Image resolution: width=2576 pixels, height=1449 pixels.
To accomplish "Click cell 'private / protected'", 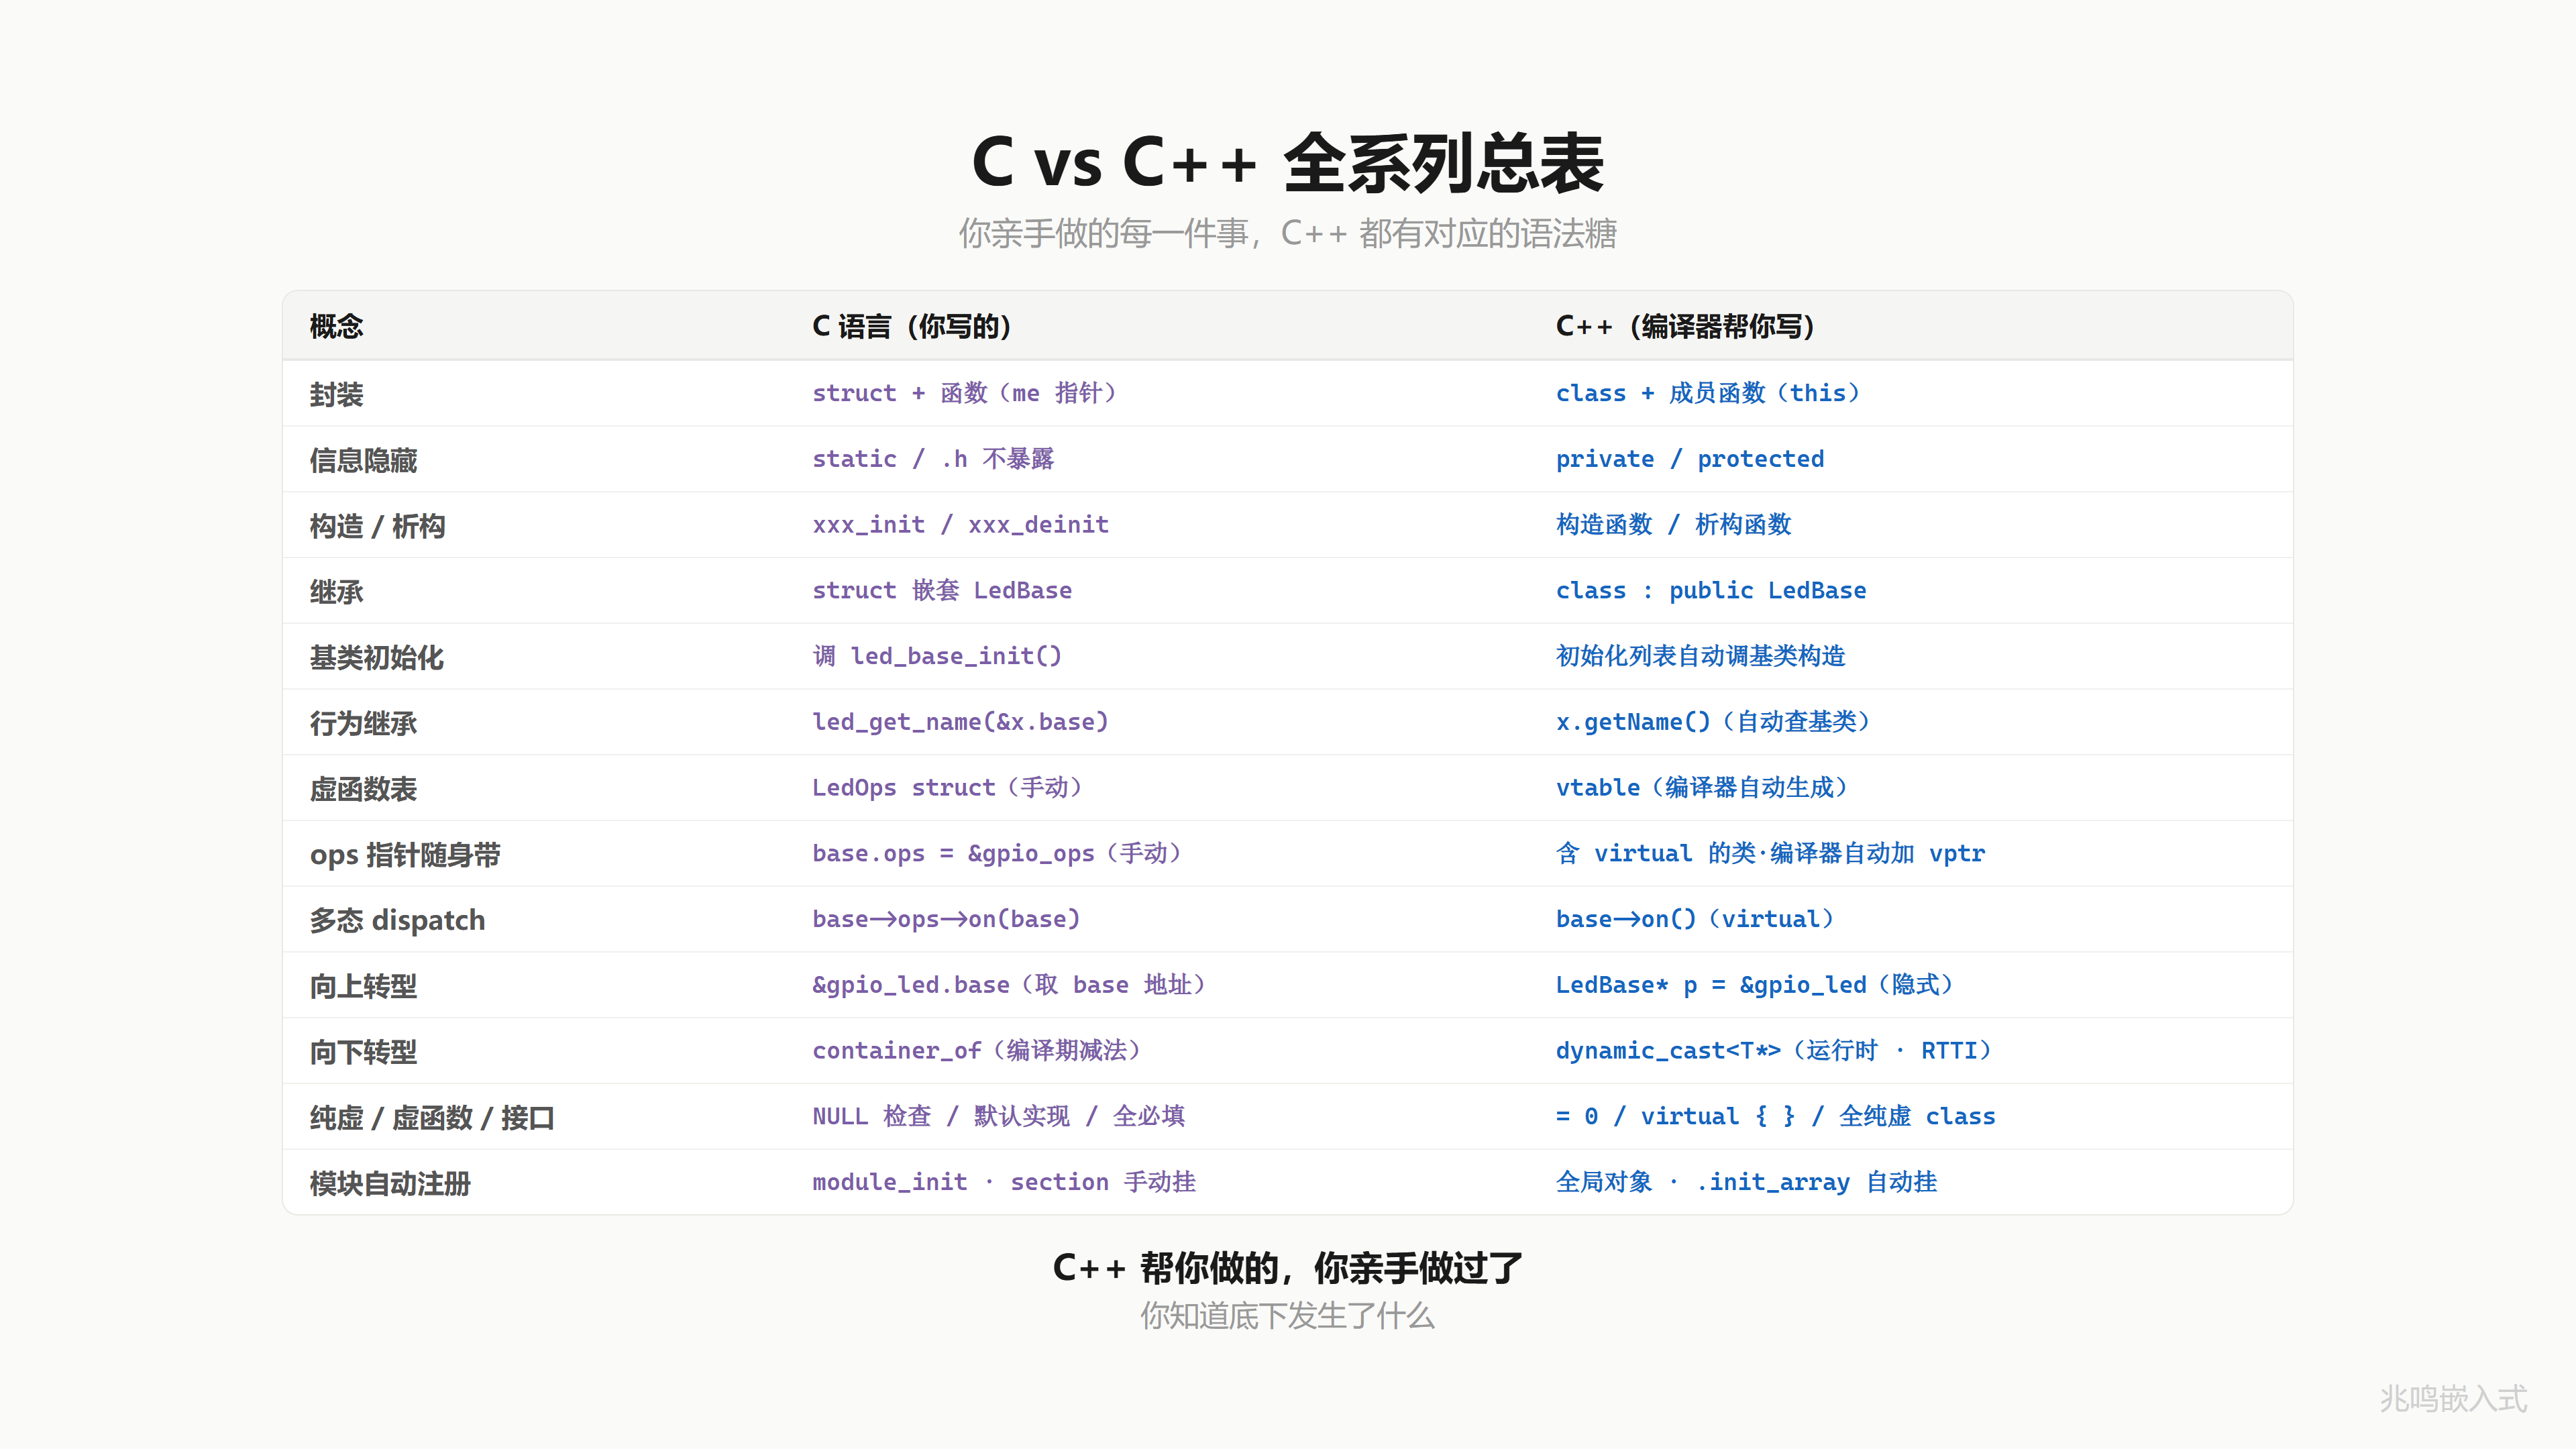I will pos(1690,459).
